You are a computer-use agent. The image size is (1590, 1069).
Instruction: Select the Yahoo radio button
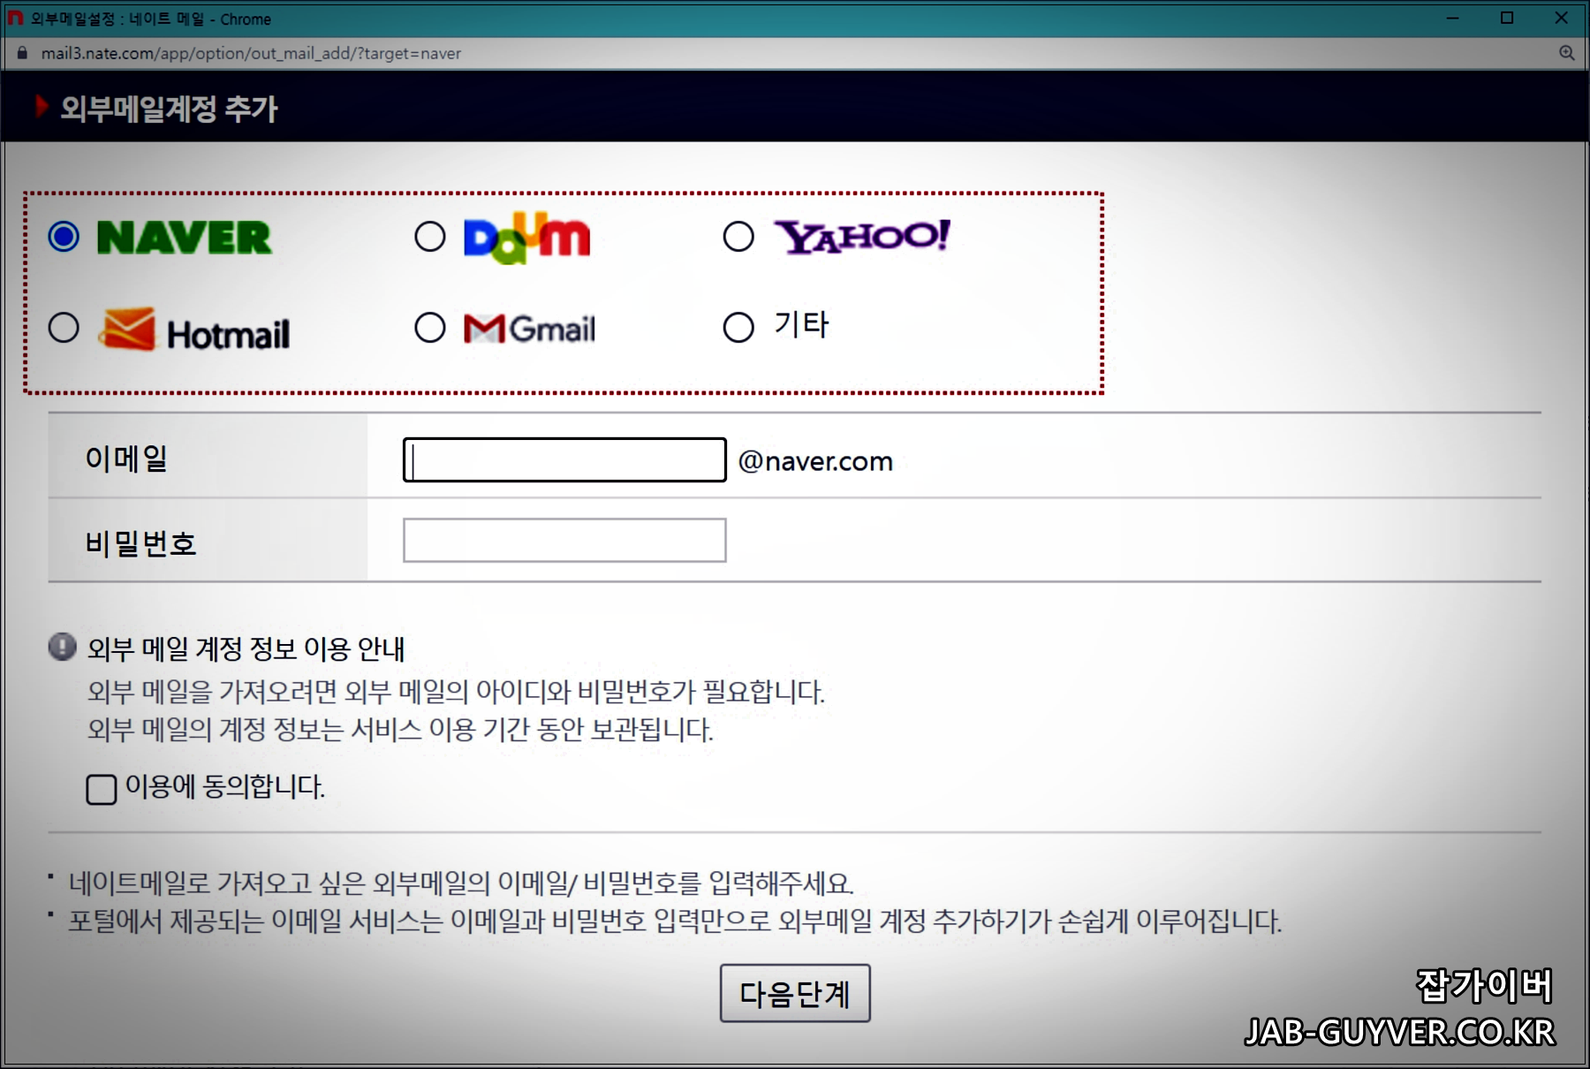pos(738,237)
